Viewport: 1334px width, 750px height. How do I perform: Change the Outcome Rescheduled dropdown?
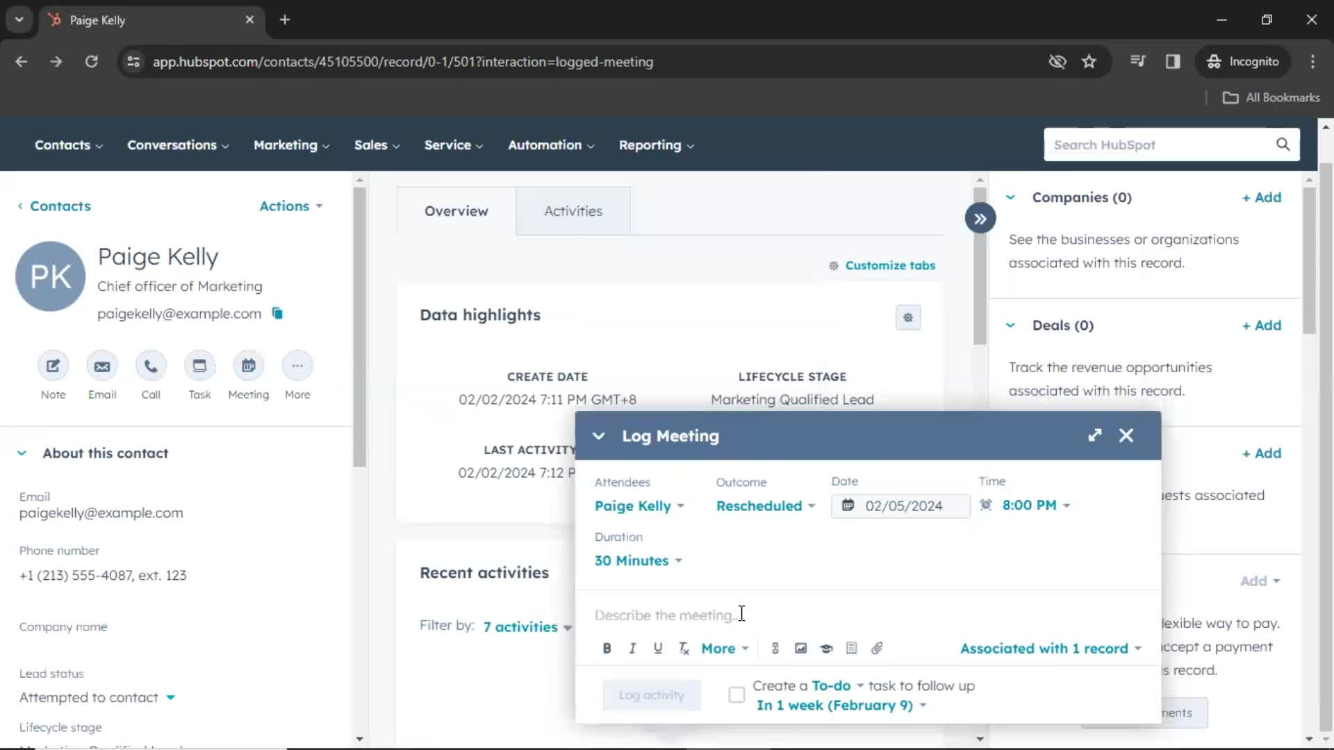pos(766,506)
